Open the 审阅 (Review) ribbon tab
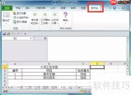The height and width of the screenshot is (95, 131). coord(73,8)
